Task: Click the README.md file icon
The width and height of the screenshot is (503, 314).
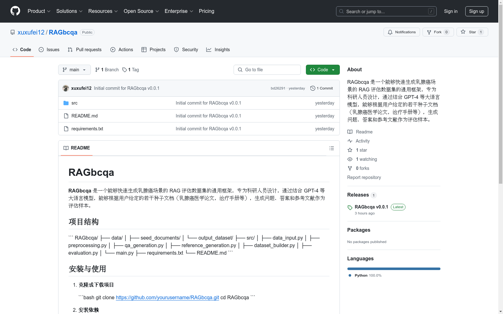Action: tap(66, 116)
